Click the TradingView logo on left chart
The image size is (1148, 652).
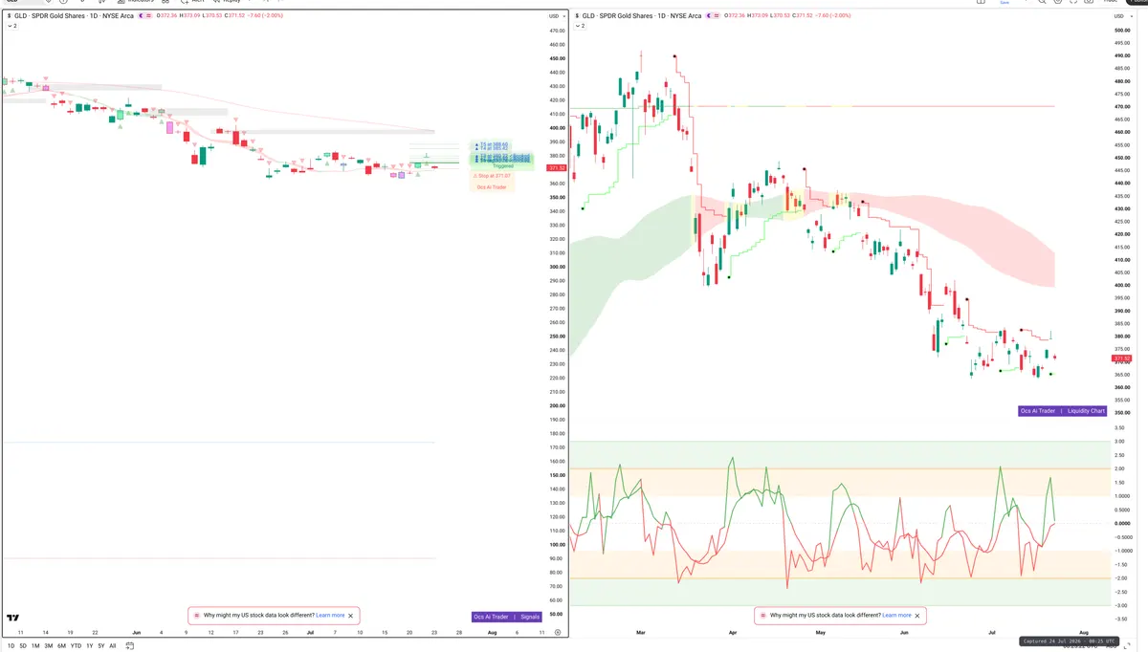12,618
